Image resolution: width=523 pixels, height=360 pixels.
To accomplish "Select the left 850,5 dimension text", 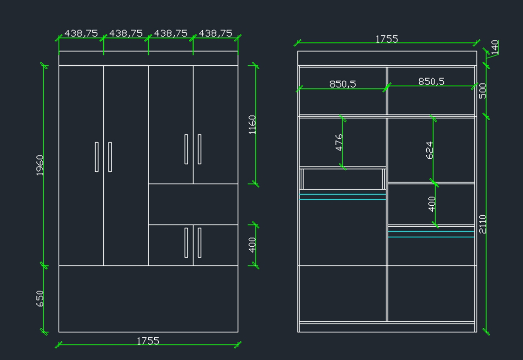I will click(343, 84).
